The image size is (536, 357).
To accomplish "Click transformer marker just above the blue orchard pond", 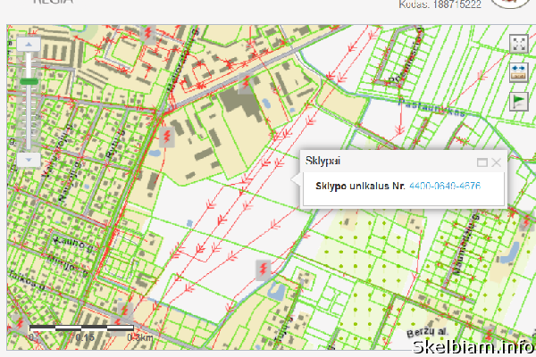I will tap(263, 270).
